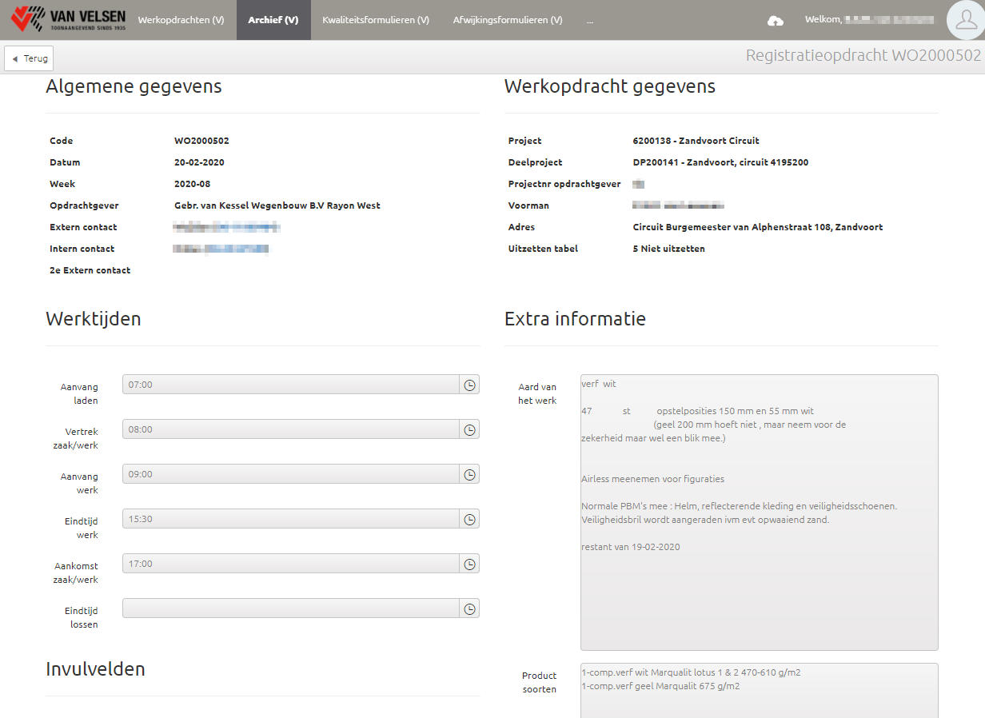Screen dimensions: 985x718
Task: Click the Aanvang werk field 09:00
Action: pos(292,474)
